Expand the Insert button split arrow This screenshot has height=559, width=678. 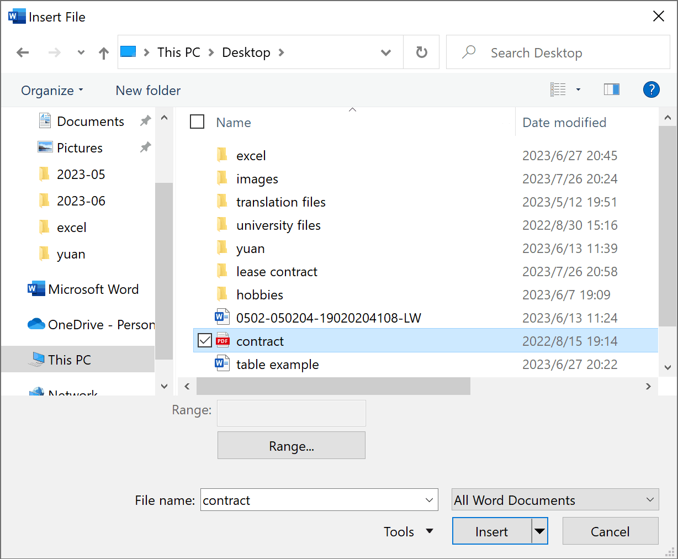click(539, 531)
